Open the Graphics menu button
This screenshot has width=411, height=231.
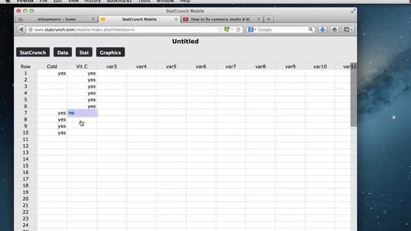pos(110,53)
